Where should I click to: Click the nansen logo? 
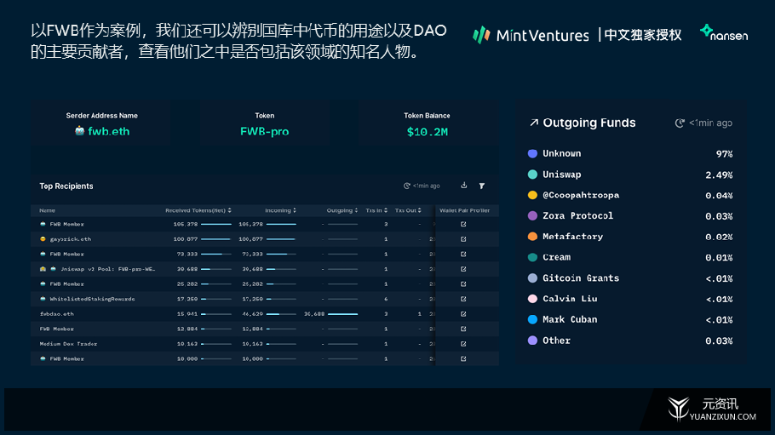point(724,33)
